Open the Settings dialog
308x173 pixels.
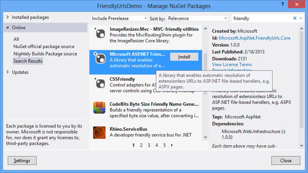pyautogui.click(x=22, y=161)
